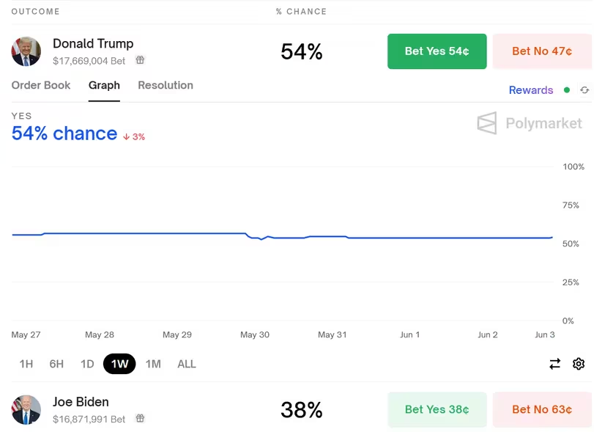Switch chart to 1D range
The width and height of the screenshot is (594, 432).
coord(87,364)
